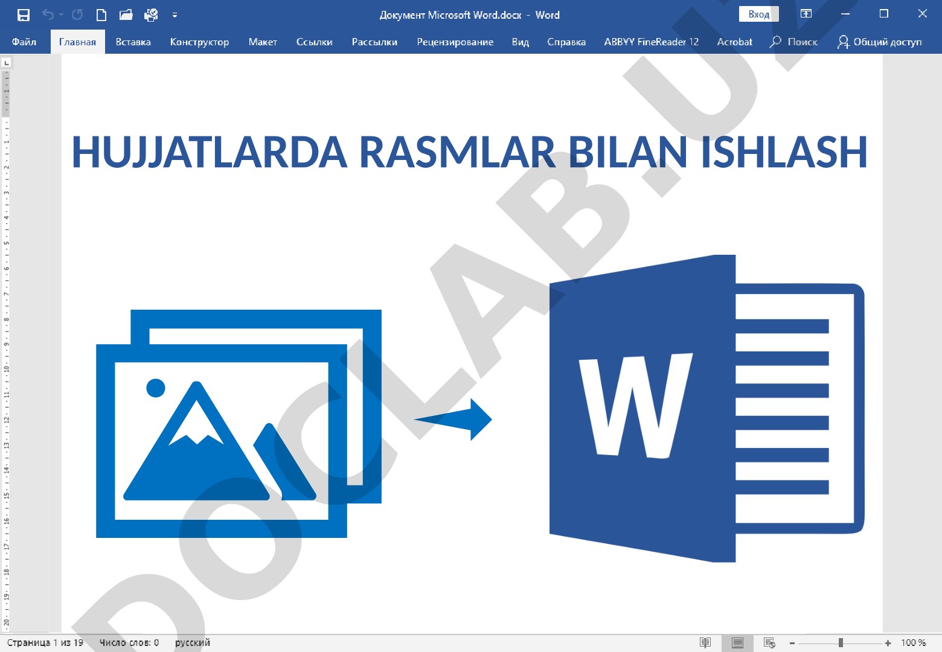The width and height of the screenshot is (942, 652).
Task: Click the русский language indicator
Action: [193, 642]
